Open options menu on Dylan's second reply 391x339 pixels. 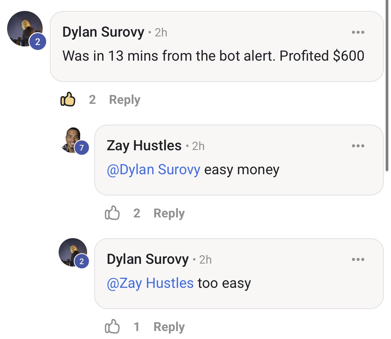tap(358, 259)
